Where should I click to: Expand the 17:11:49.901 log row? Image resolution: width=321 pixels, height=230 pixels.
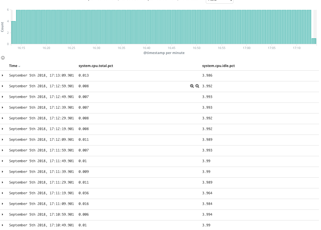click(3, 161)
